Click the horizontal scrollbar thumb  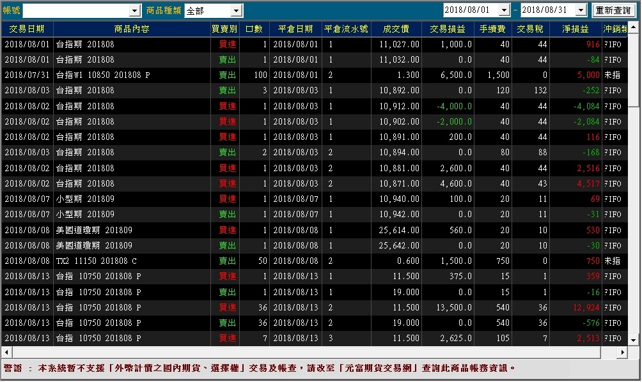[307, 352]
